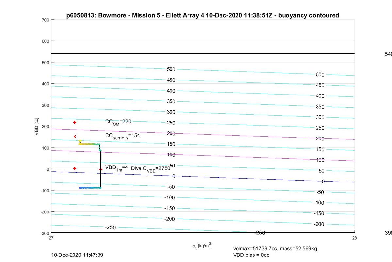Viewport: 392px width, 262px height.
Task: Click the right-column contour label "-200"
Action: (319, 224)
